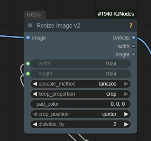Image resolution: width=151 pixels, height=141 pixels.
Task: Click the Resize Image v2 node title
Action: point(58,26)
